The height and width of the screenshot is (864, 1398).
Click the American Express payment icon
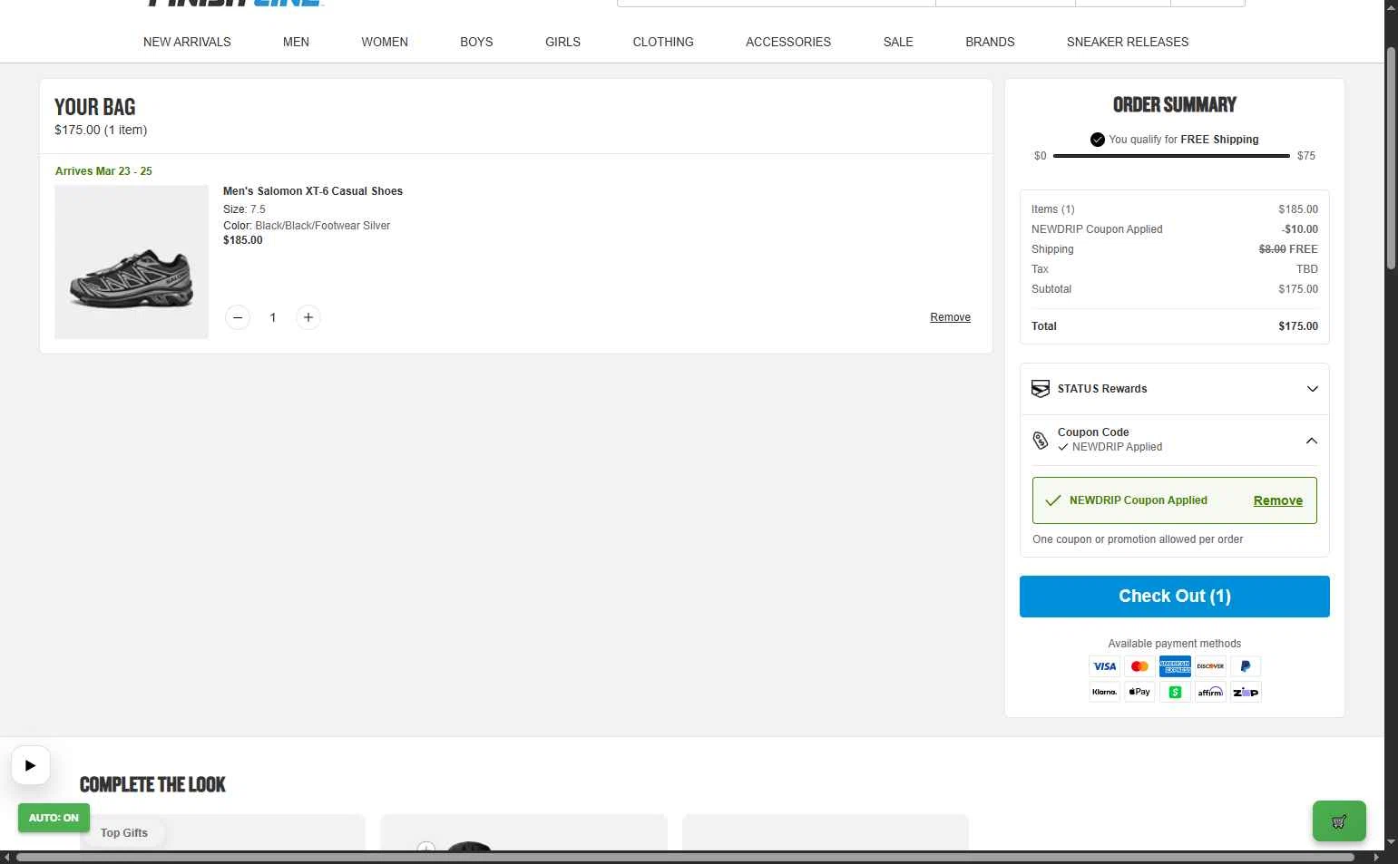(x=1175, y=666)
